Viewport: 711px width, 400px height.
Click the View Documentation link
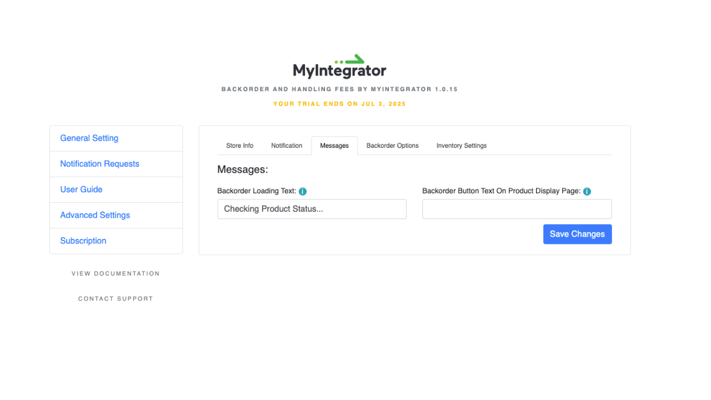click(116, 273)
